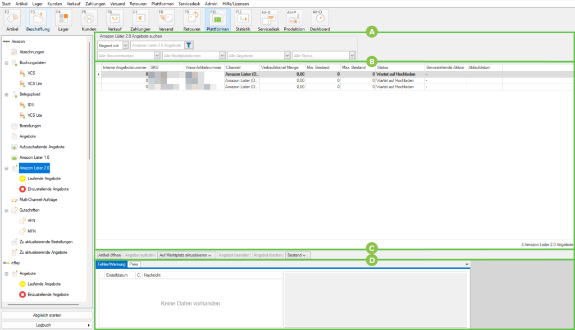
Task: Click the 'Abgleich starten' button
Action: pyautogui.click(x=47, y=315)
